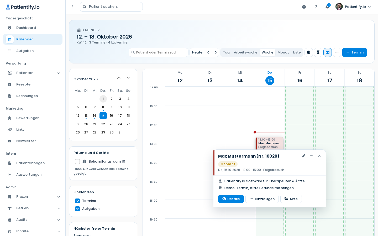Go to previous week arrow
This screenshot has height=236, width=378.
[208, 52]
